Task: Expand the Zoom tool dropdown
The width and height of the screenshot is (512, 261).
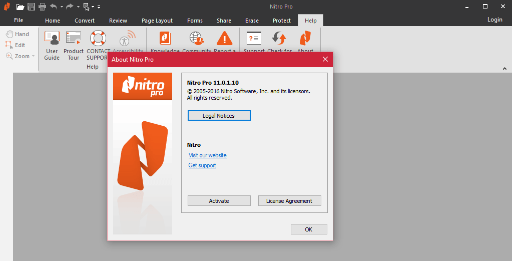Action: (x=34, y=56)
